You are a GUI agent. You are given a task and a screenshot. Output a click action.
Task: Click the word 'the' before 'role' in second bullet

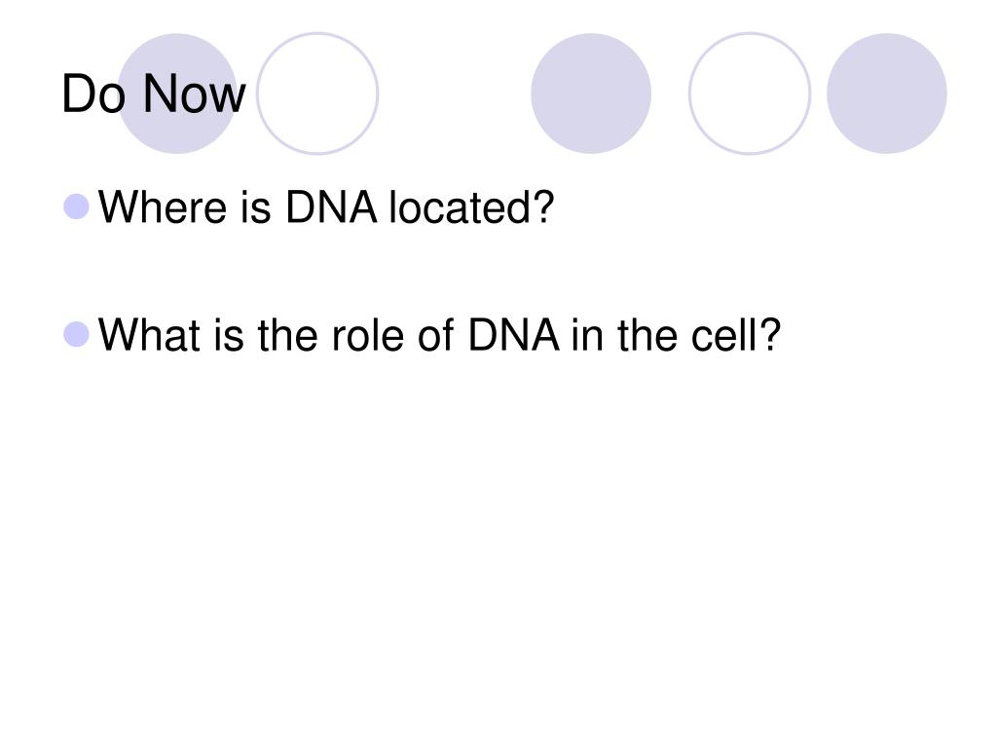click(287, 335)
